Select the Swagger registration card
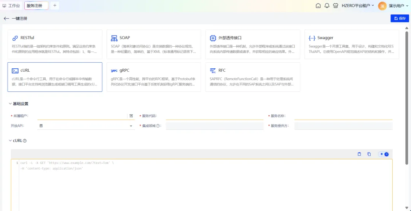 point(352,44)
